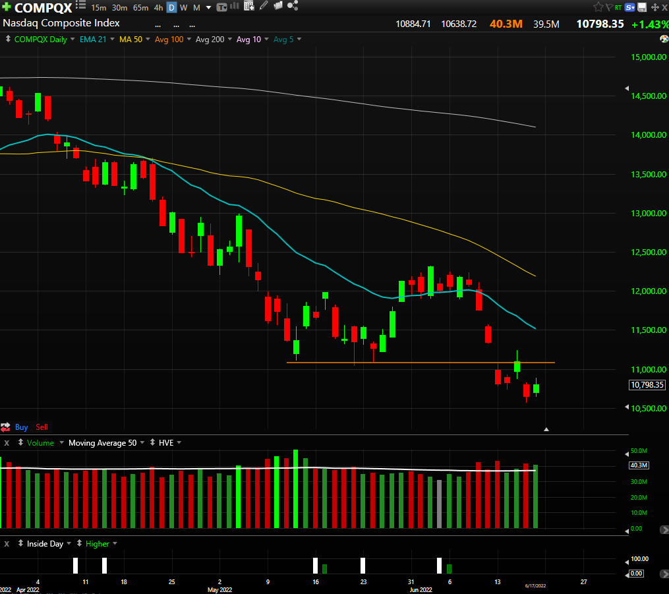Screen dimensions: 669x594
Task: Click the share chart icon
Action: coord(293,5)
